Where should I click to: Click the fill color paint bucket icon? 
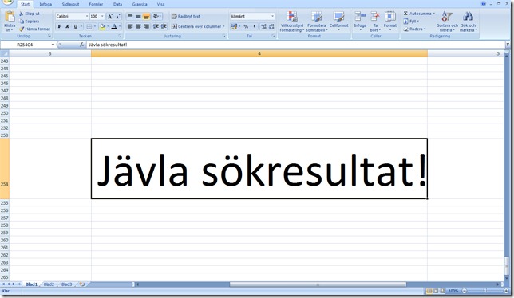[x=102, y=26]
